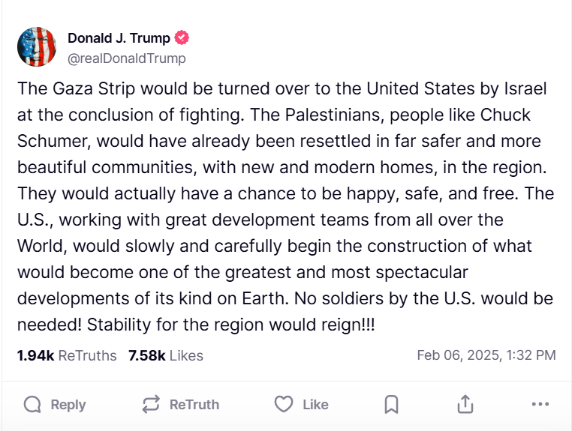Open the Donald J. Trump display name
Screen dimensions: 572x431
(119, 38)
